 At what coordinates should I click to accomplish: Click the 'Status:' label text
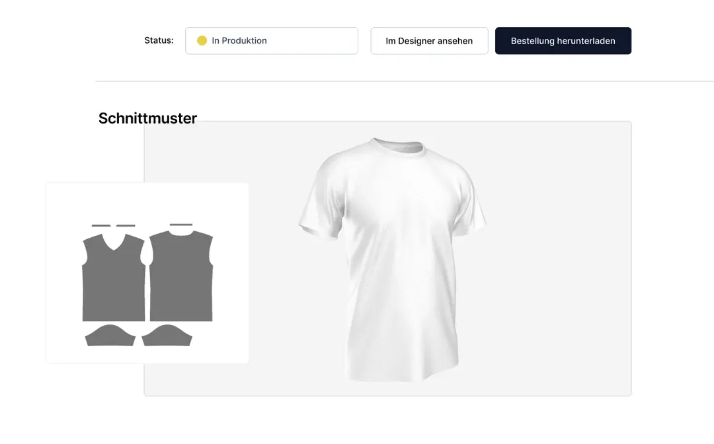159,40
